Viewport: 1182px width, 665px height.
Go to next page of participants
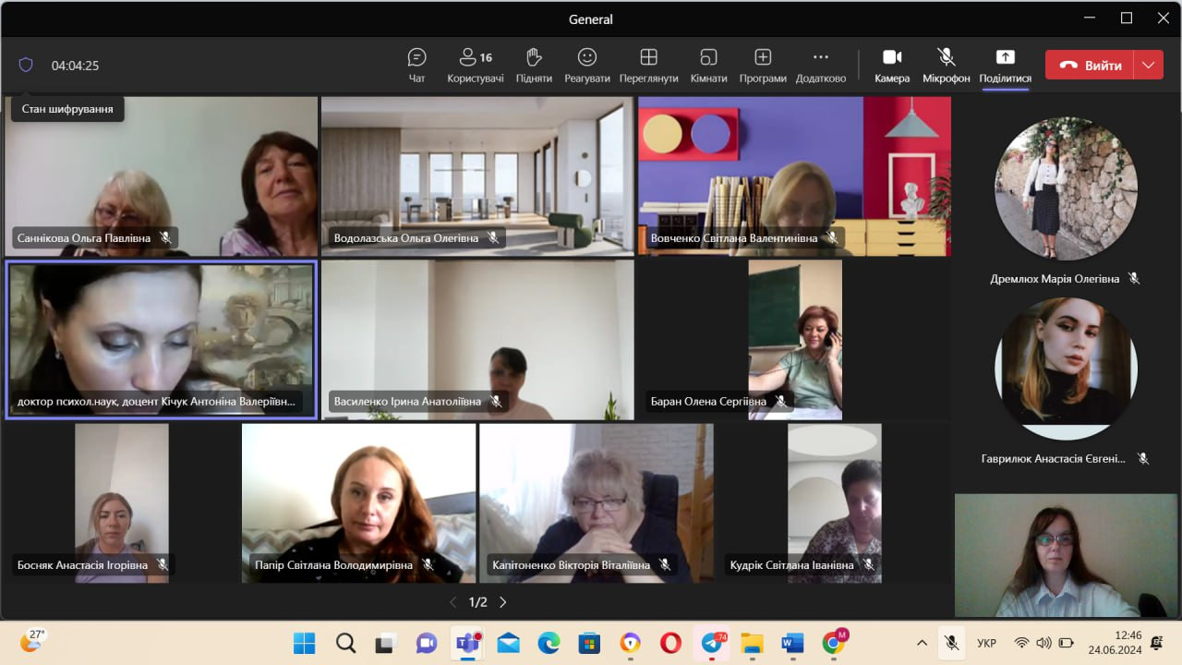(503, 602)
